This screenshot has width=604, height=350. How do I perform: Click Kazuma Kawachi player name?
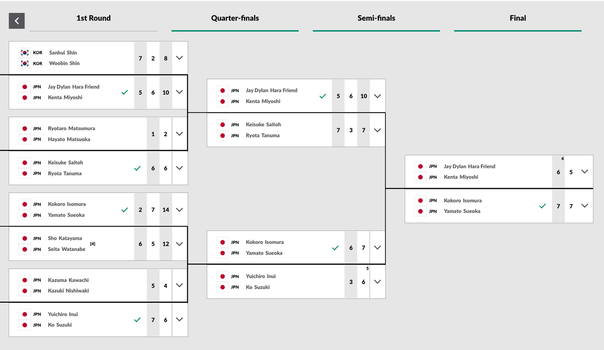click(68, 280)
